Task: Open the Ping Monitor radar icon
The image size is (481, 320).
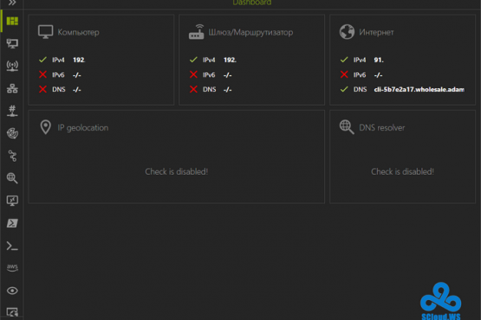Action: coord(12,133)
